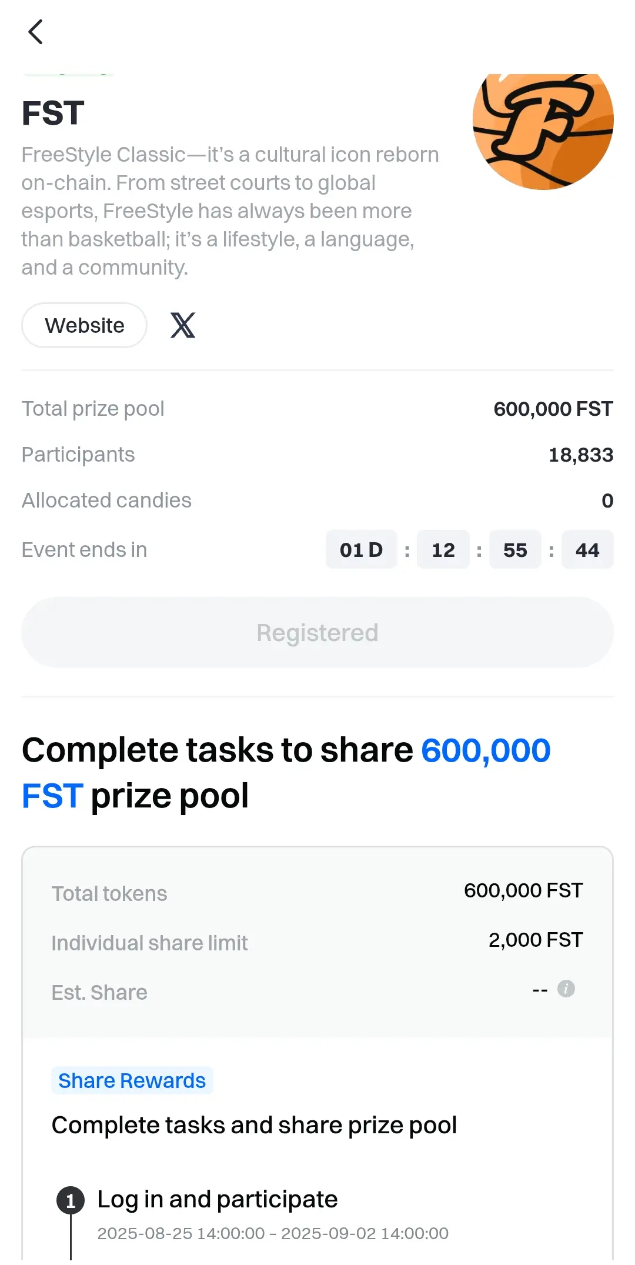This screenshot has height=1265, width=635.
Task: Tap the countdown days box 01 D
Action: pyautogui.click(x=362, y=550)
